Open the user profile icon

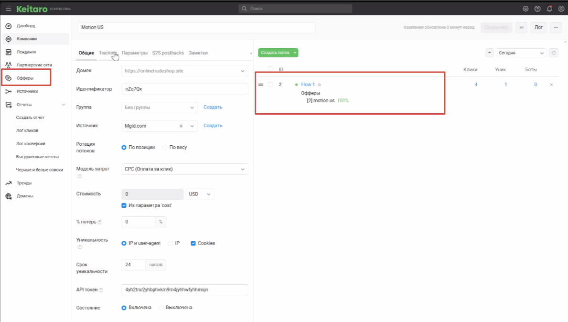click(561, 9)
